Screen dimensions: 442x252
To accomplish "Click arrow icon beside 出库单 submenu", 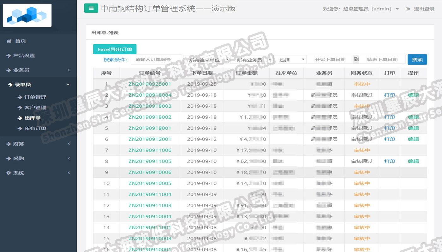I will coord(20,118).
